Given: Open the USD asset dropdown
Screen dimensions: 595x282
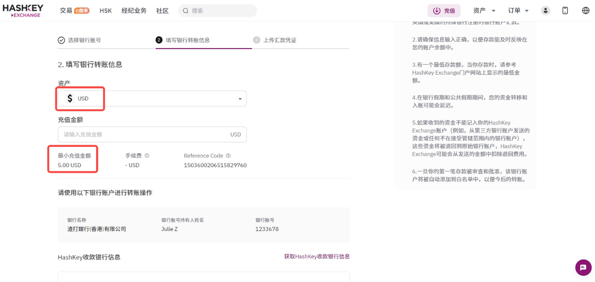Looking at the screenshot, I should click(x=152, y=98).
